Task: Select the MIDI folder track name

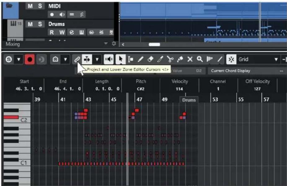Action: [x=55, y=6]
